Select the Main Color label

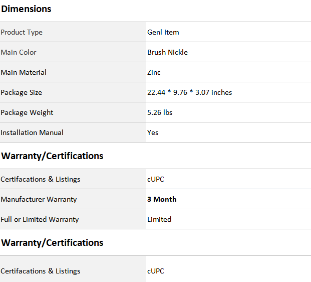point(19,52)
